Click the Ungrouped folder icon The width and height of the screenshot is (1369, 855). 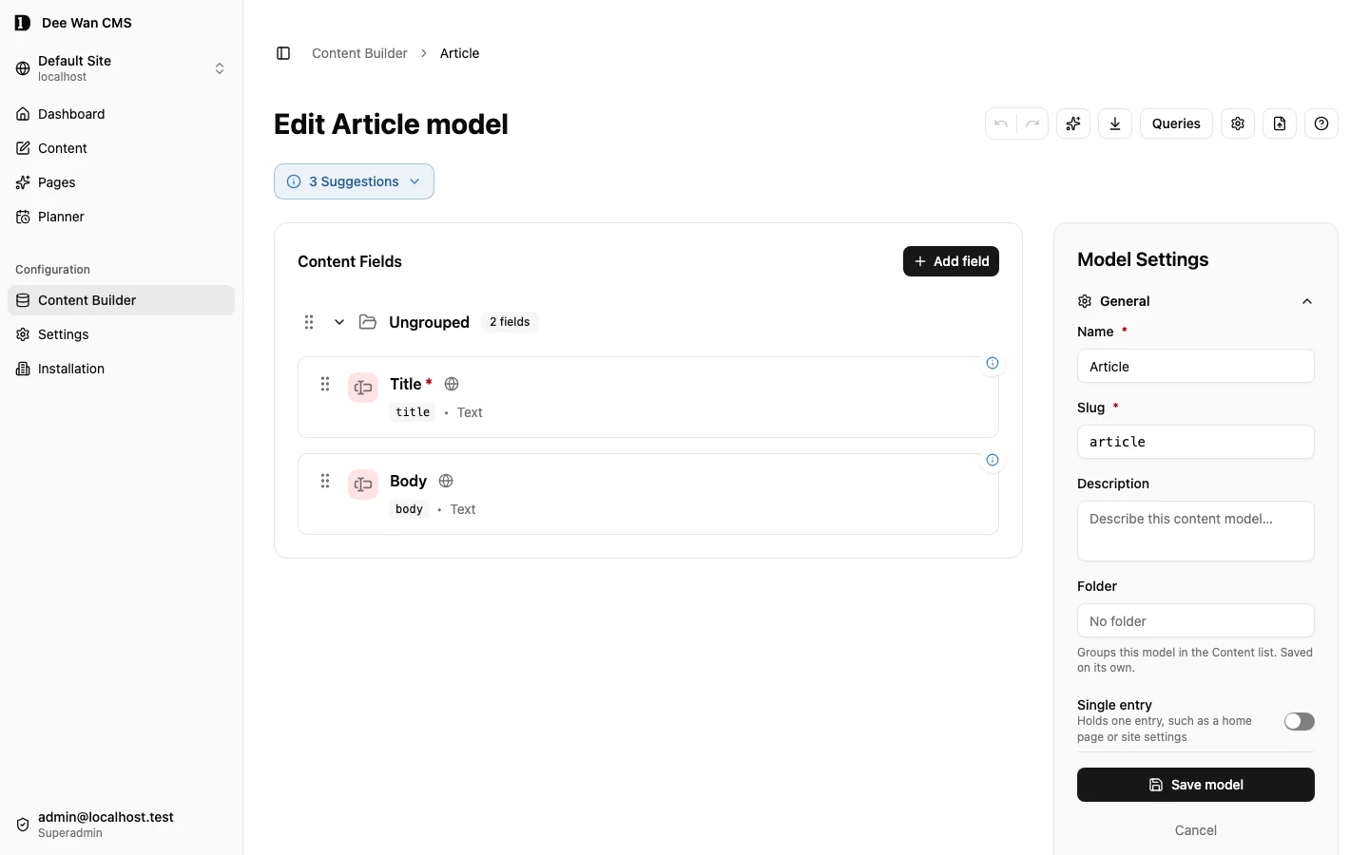368,322
